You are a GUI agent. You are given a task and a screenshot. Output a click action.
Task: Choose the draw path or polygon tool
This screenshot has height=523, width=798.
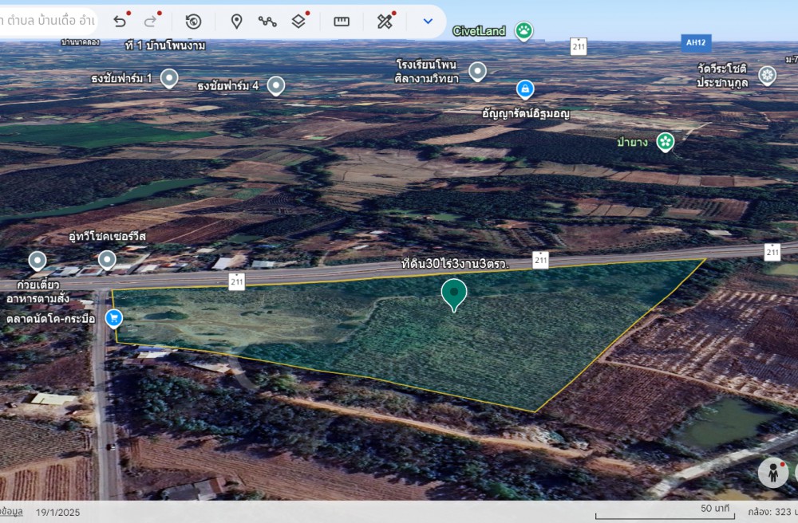[x=267, y=22]
